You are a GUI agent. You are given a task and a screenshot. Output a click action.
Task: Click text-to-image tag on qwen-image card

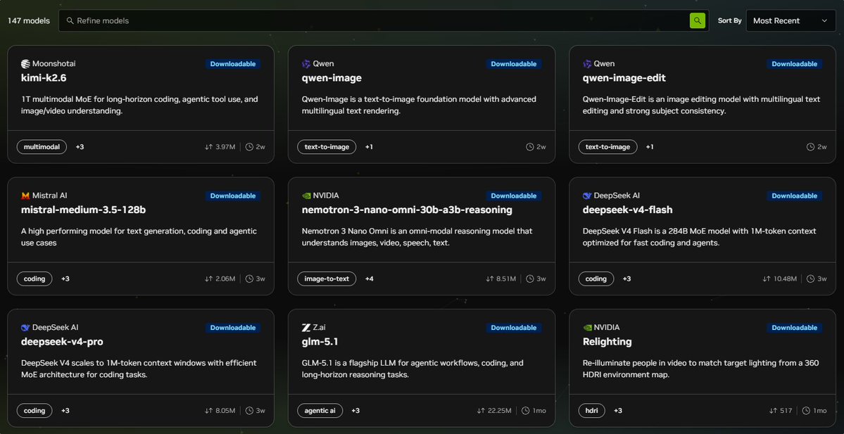click(x=327, y=147)
